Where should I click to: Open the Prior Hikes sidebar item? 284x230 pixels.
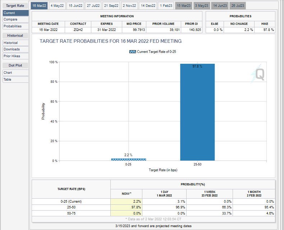(15, 56)
